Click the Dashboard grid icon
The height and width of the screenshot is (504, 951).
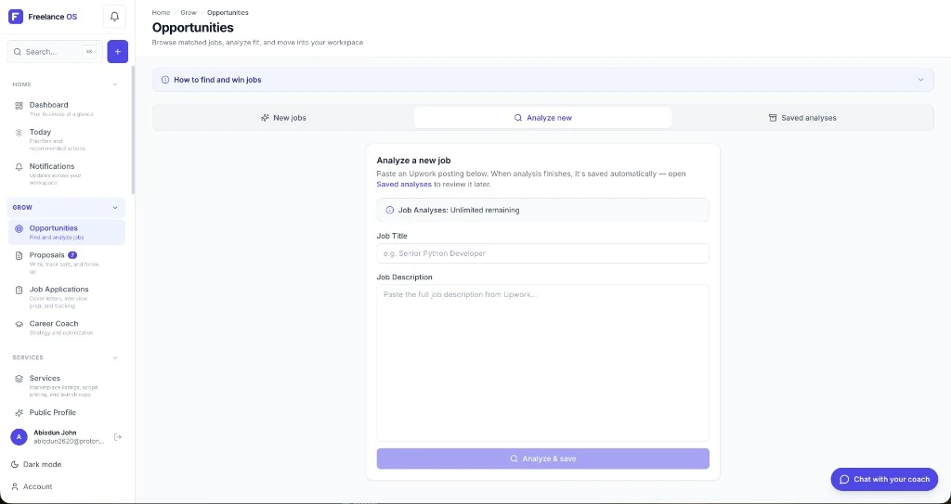point(19,106)
